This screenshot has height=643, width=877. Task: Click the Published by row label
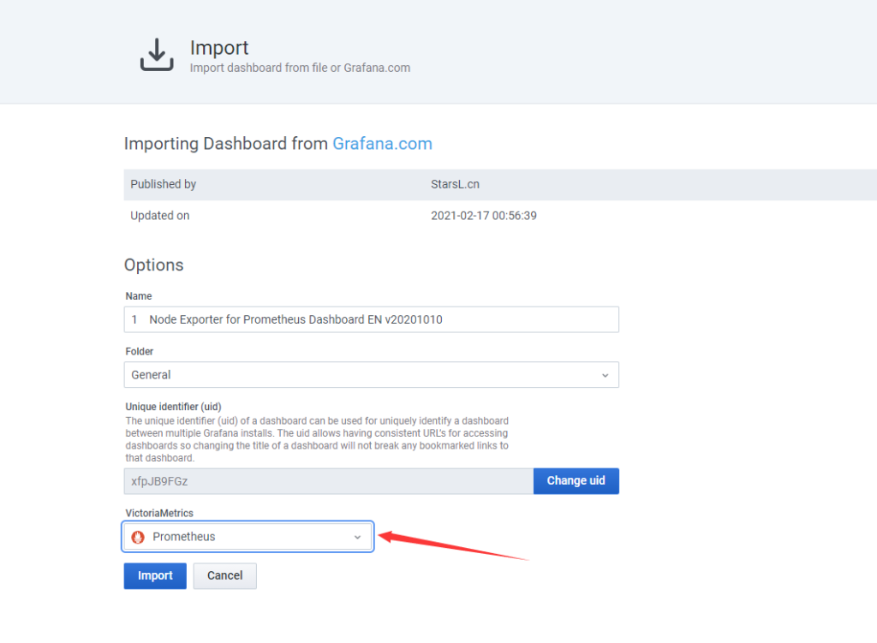point(163,184)
